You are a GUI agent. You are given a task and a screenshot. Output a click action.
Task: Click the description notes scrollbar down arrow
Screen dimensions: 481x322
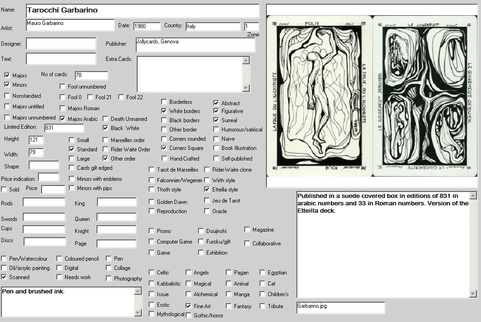tap(473, 294)
